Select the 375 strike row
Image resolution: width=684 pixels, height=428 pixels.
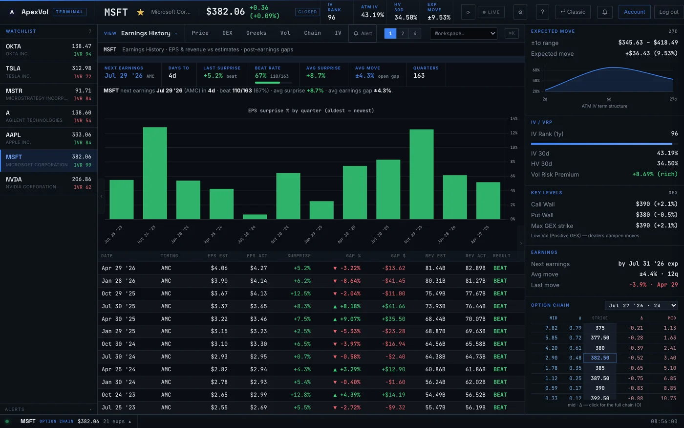click(604, 328)
